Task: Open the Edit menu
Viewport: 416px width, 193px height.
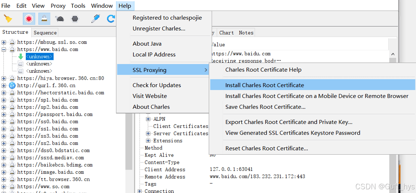Action: click(x=21, y=6)
